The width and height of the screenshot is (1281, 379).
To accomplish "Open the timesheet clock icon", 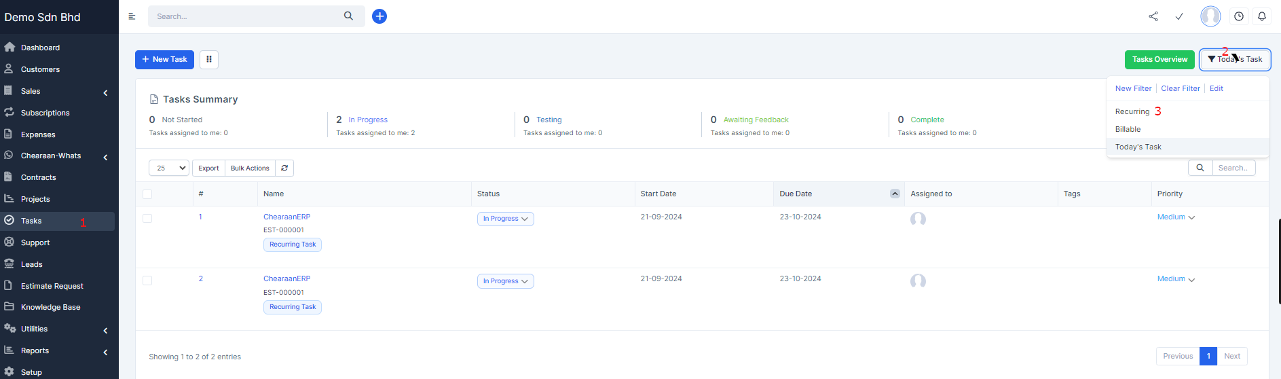I will click(x=1239, y=16).
